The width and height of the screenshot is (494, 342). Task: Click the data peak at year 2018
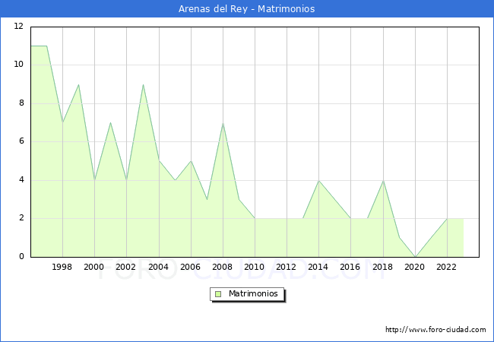point(383,180)
